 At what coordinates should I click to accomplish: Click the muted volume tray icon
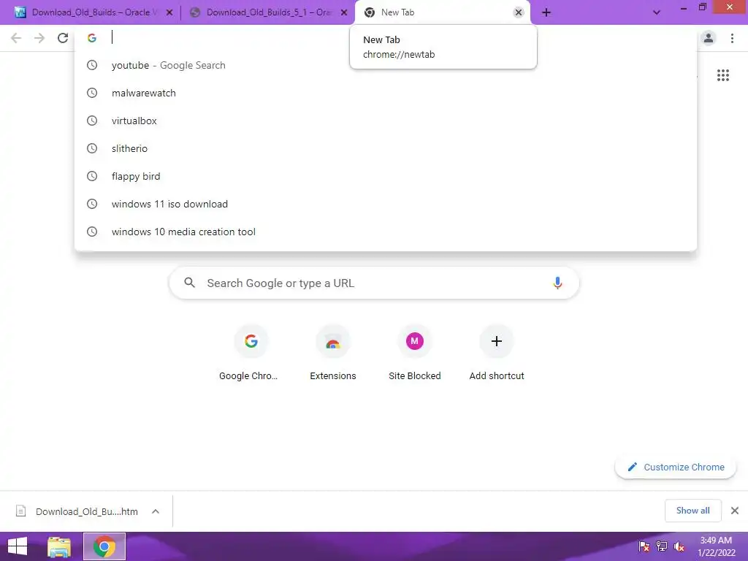click(x=679, y=546)
